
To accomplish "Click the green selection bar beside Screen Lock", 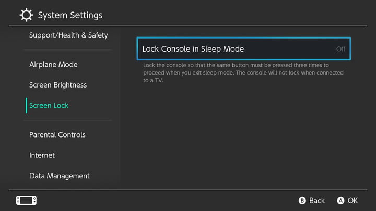I will (x=27, y=105).
